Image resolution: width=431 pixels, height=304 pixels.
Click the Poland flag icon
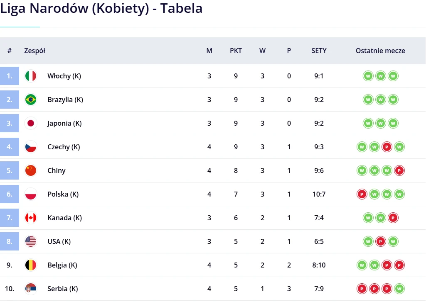pyautogui.click(x=31, y=194)
